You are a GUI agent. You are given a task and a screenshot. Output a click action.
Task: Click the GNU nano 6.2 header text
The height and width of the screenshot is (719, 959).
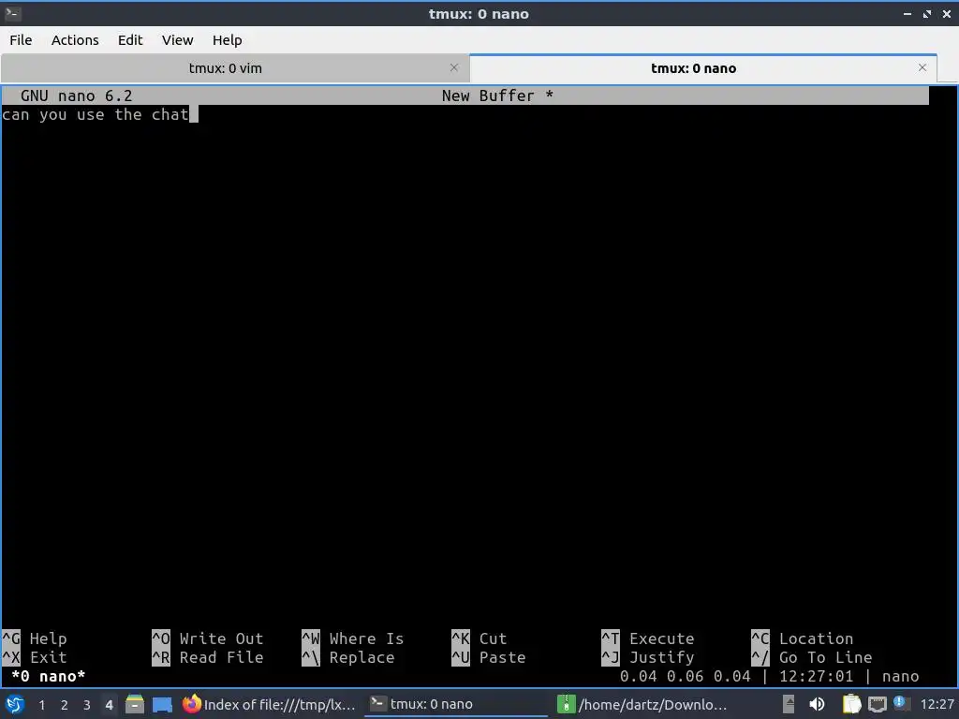[77, 96]
